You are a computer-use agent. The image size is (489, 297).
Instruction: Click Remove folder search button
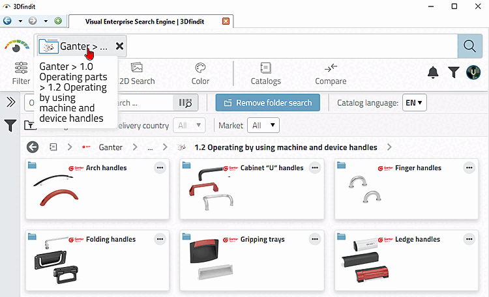267,102
